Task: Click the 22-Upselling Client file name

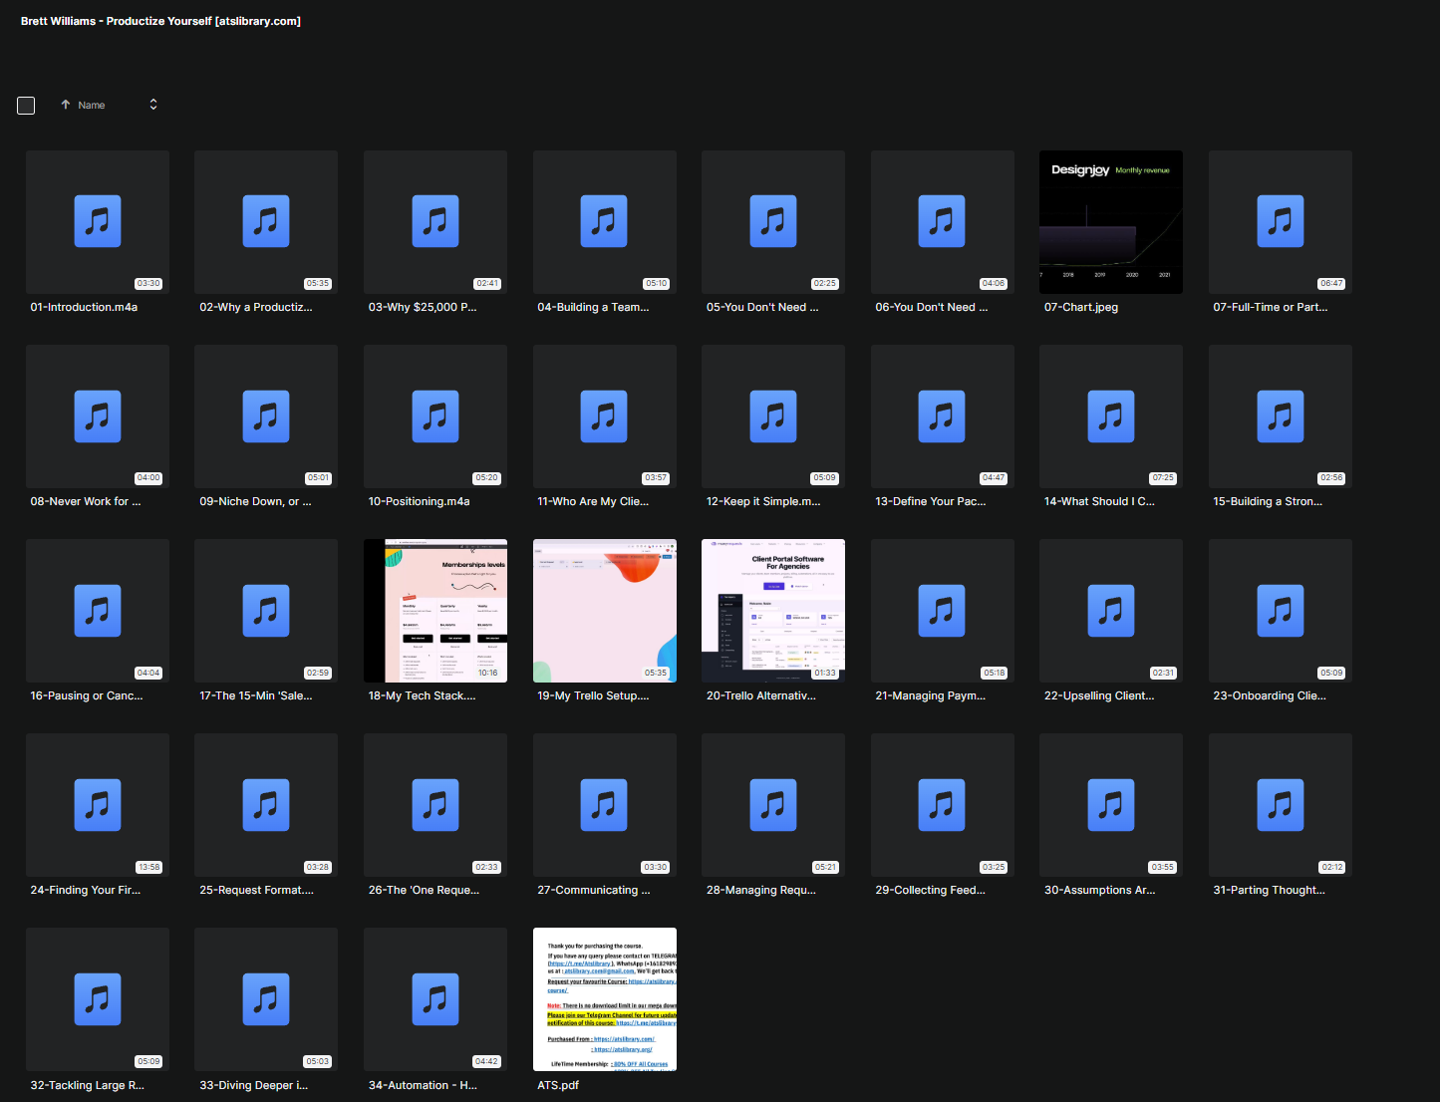Action: click(x=1099, y=696)
